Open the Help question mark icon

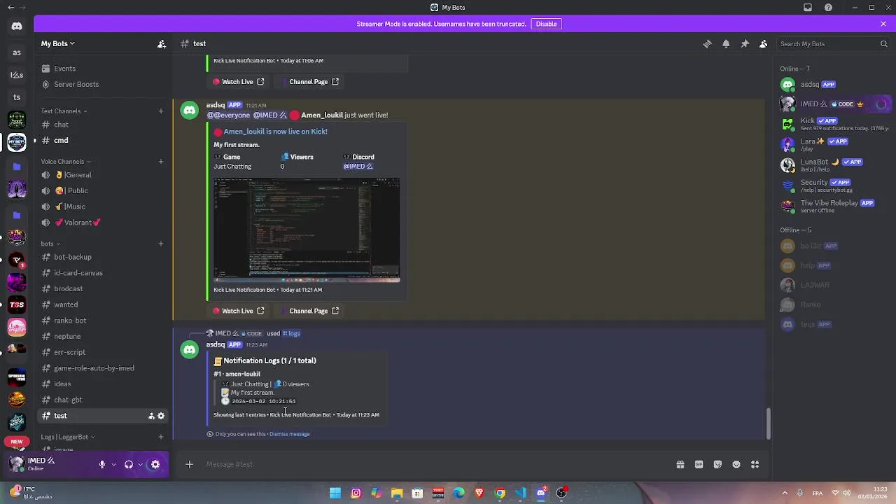pyautogui.click(x=828, y=8)
